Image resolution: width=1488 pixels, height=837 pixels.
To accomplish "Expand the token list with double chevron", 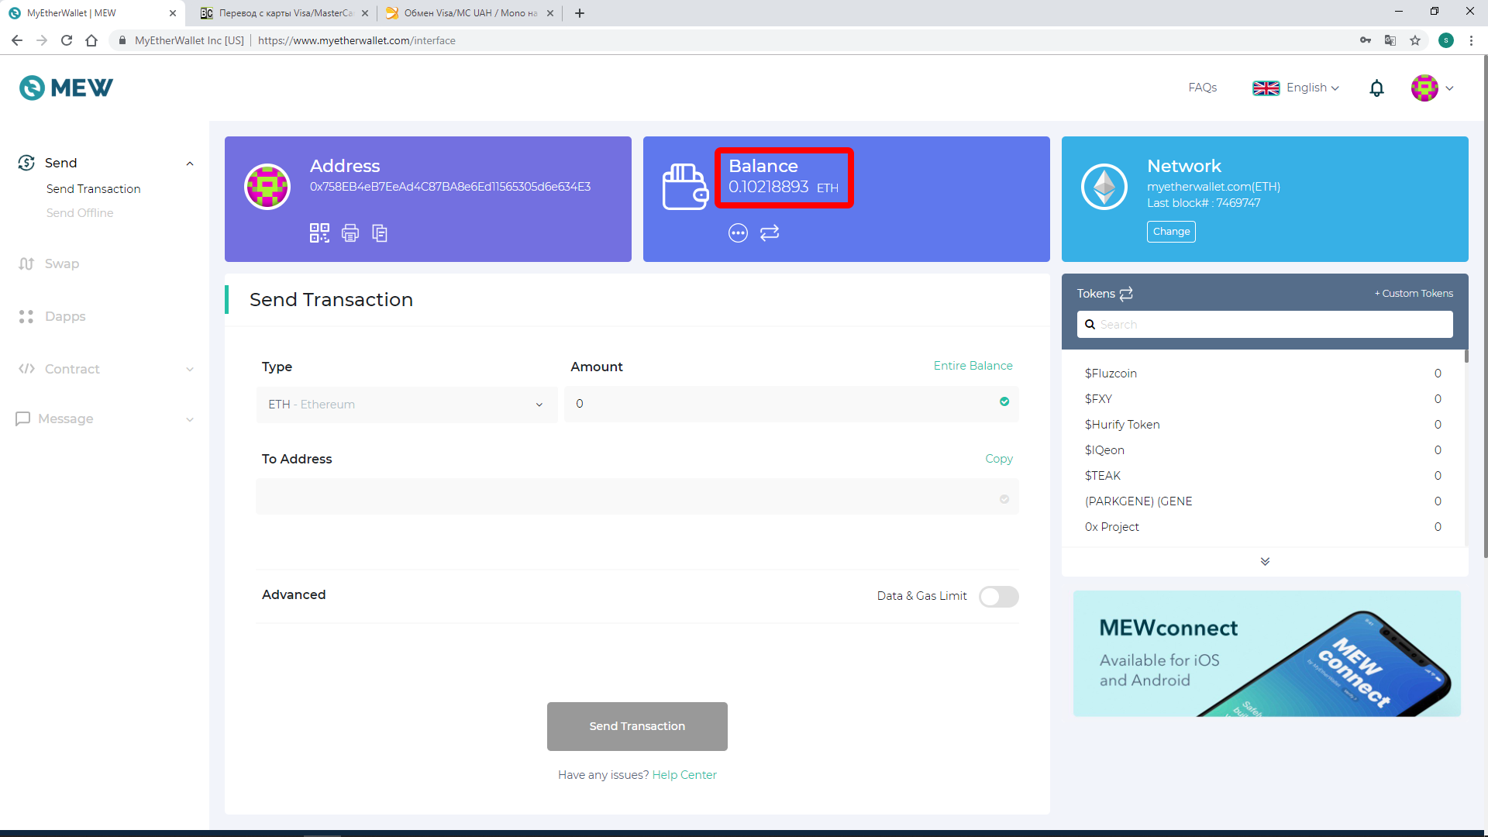I will coord(1265,561).
